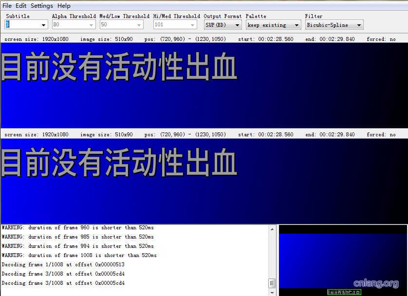This screenshot has width=408, height=296.
Task: Select the layout preview thumbnail at bottom right
Action: tap(343, 260)
